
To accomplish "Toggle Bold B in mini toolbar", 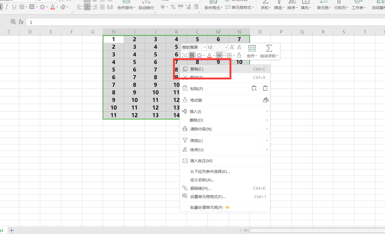I will click(x=192, y=55).
